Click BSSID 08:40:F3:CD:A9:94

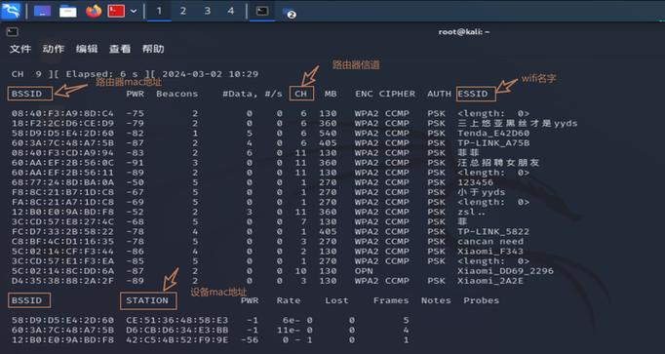[x=62, y=153]
